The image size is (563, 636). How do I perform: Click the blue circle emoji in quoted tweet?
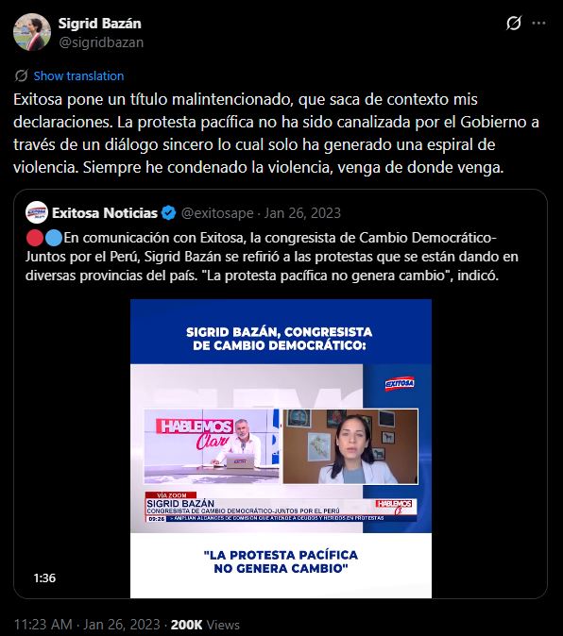point(54,238)
